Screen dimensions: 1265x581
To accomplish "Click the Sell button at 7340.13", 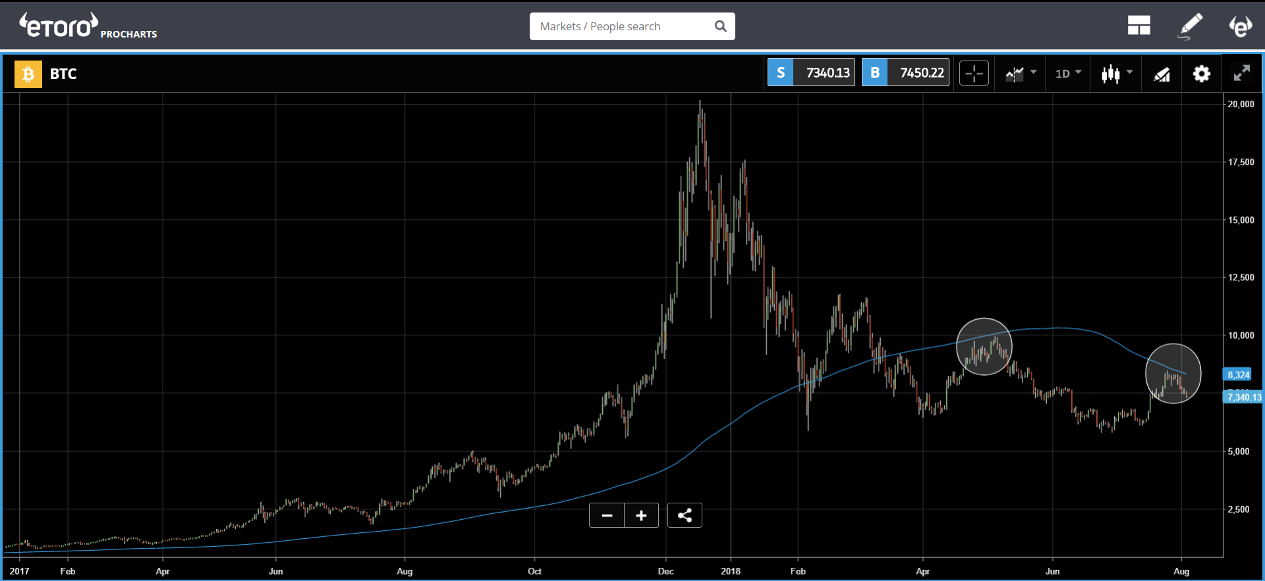I will (811, 73).
